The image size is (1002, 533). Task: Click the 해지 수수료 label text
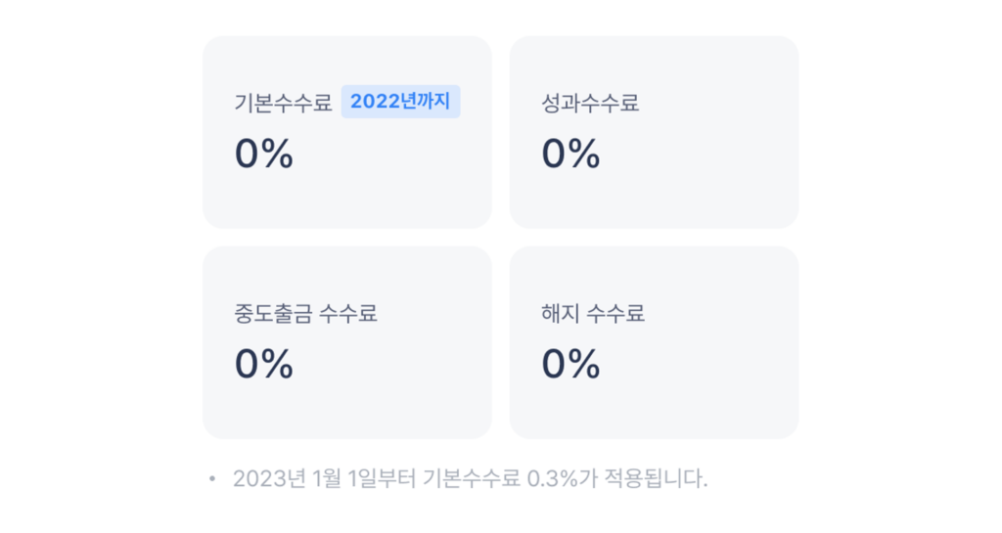592,313
